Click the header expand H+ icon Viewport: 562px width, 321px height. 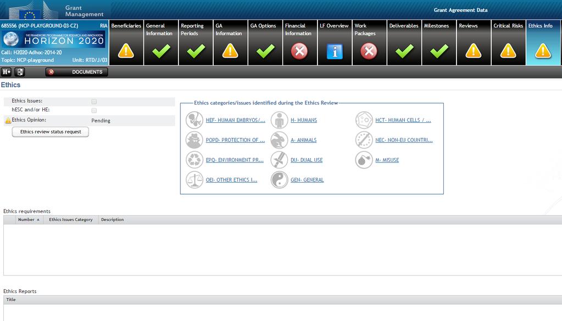[x=7, y=72]
